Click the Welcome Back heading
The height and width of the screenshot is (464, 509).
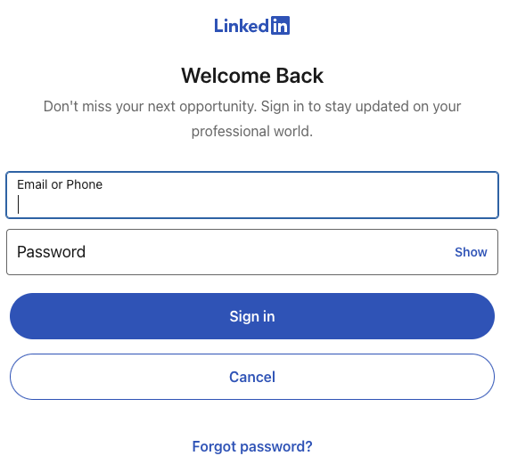252,76
